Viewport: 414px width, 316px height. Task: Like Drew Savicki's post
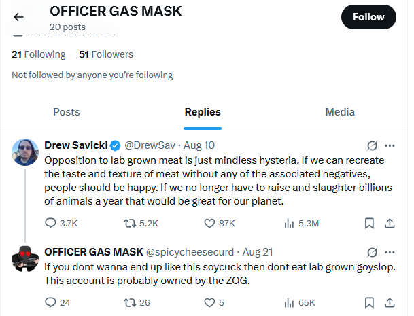coord(210,223)
